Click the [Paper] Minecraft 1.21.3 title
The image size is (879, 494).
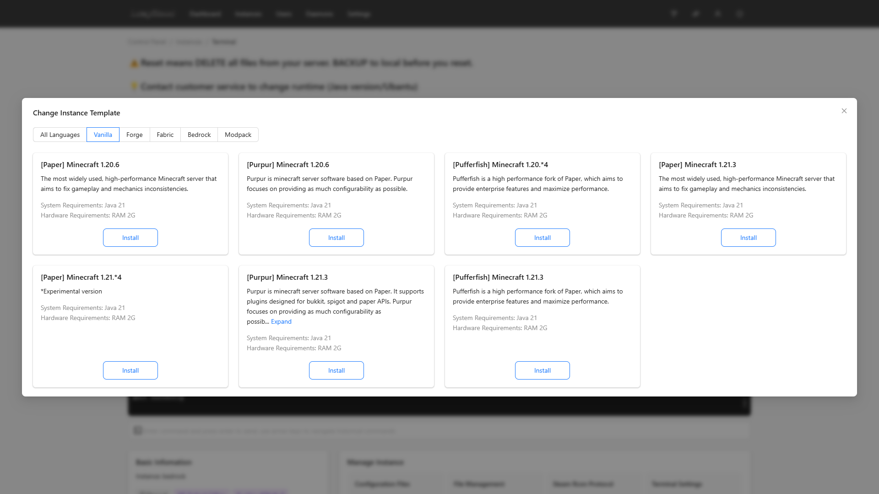point(697,165)
